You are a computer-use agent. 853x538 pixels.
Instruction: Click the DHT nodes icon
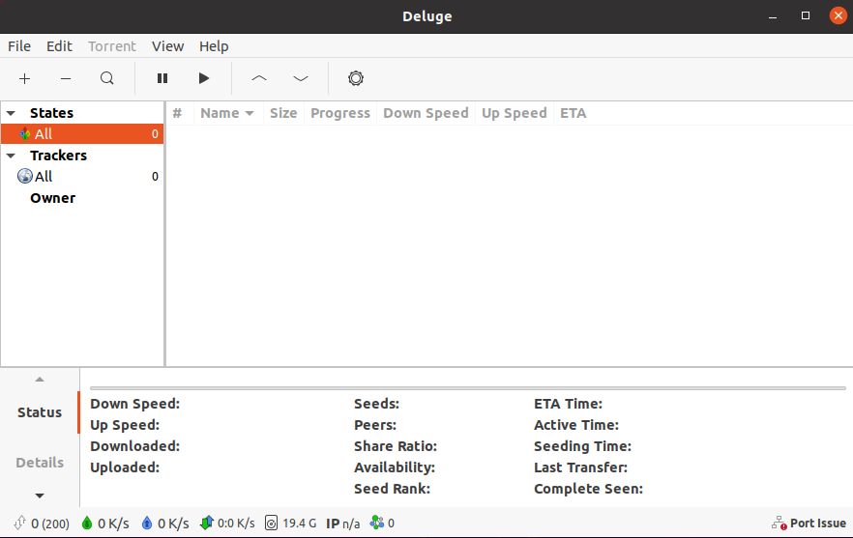[x=376, y=523]
